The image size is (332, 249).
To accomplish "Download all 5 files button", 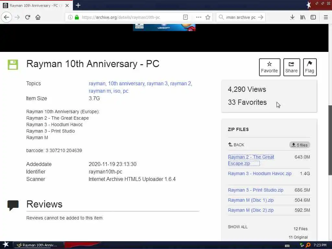I will (x=300, y=145).
